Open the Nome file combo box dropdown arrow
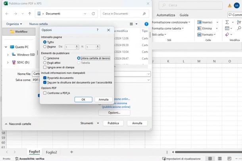Viewport: 242px width, 161px height. click(x=148, y=74)
